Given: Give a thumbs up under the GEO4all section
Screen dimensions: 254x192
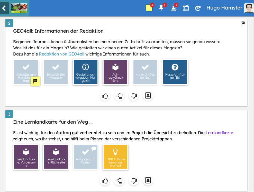Looking at the screenshot, I should pos(105,95).
